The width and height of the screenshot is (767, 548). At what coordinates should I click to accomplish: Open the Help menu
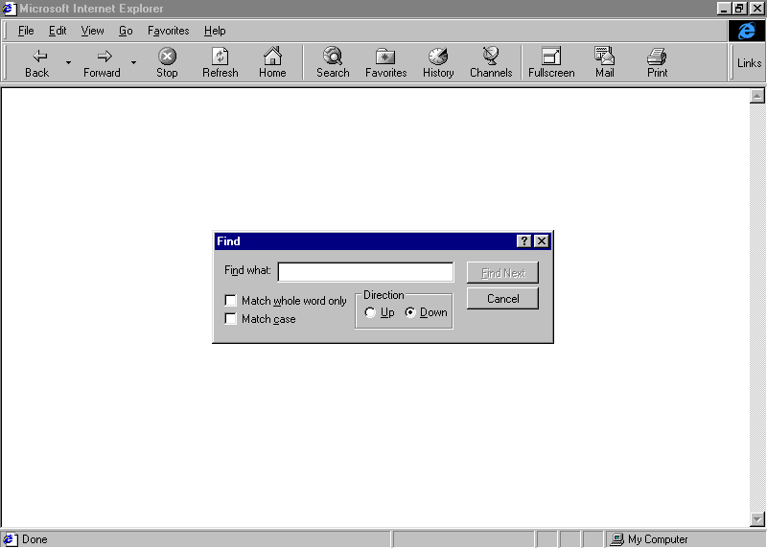(215, 31)
